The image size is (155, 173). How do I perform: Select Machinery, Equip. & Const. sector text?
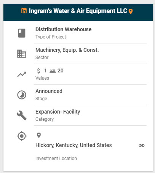[x=67, y=50]
